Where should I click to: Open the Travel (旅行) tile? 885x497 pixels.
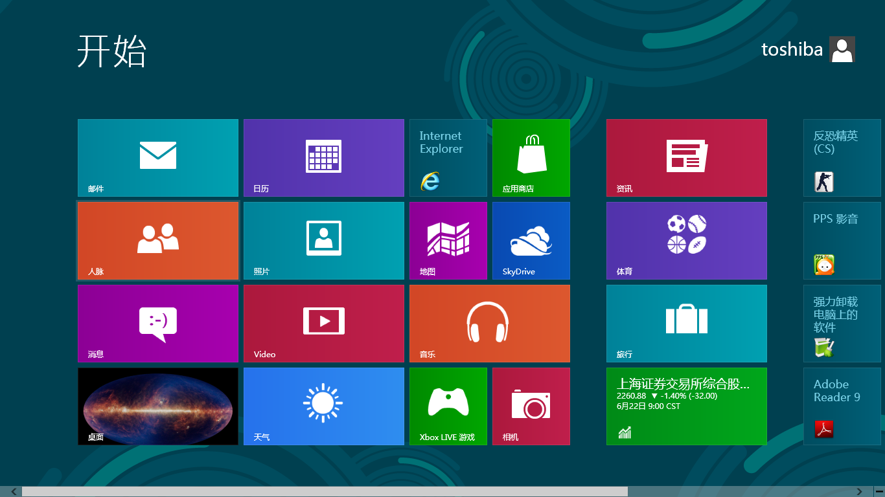687,324
